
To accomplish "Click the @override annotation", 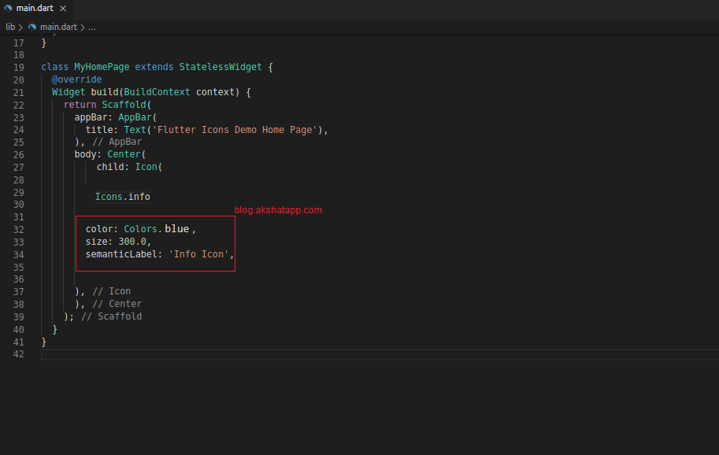I will coord(76,79).
